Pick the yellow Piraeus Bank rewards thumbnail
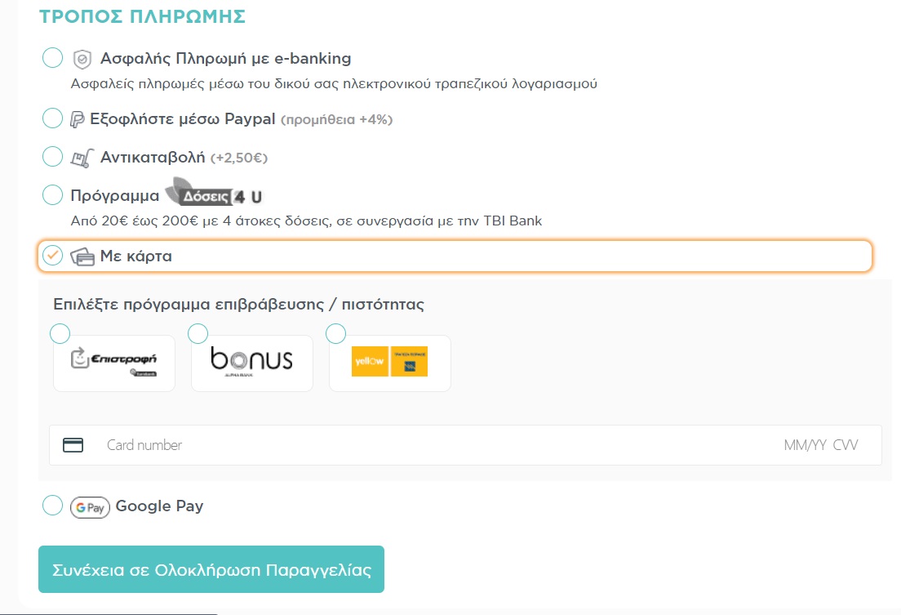Viewport: 901px width, 615px height. pyautogui.click(x=389, y=363)
